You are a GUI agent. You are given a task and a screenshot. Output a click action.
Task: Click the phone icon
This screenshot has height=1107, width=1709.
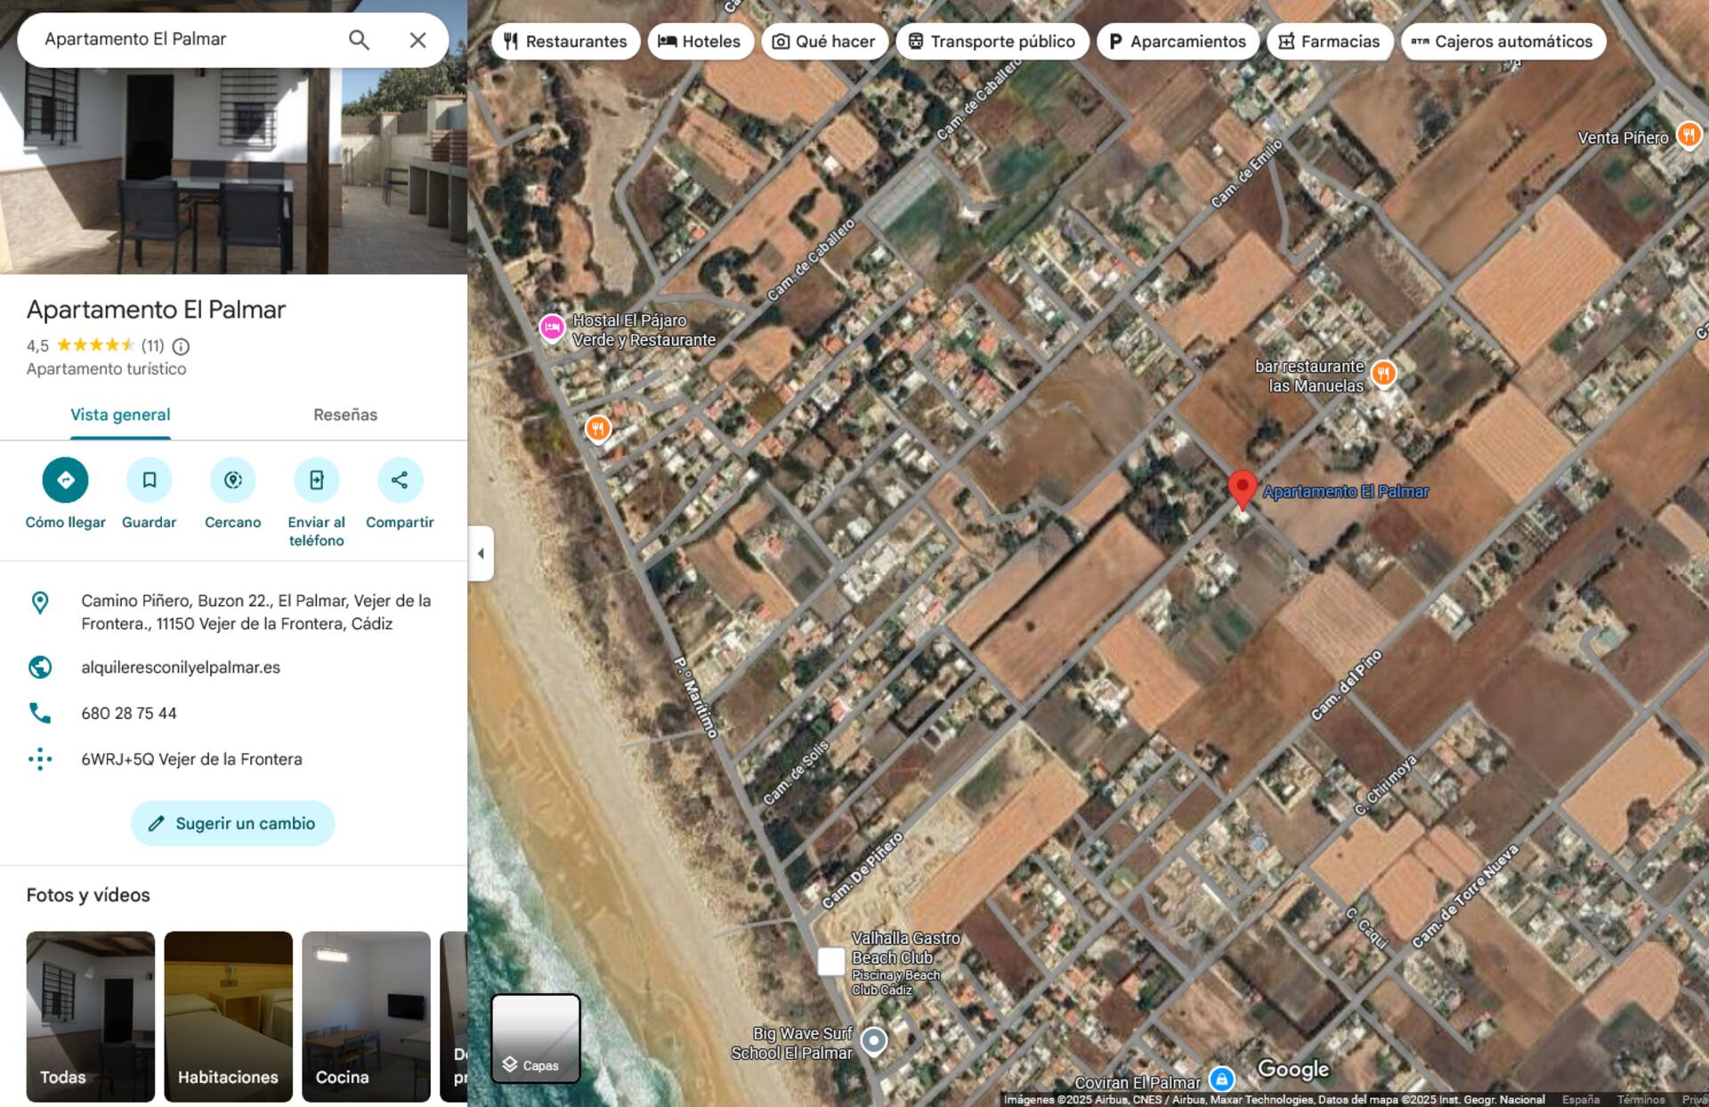pos(40,713)
